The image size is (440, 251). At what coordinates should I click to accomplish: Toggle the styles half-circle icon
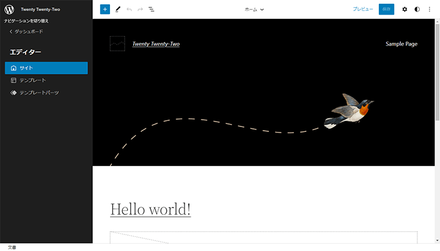(417, 9)
